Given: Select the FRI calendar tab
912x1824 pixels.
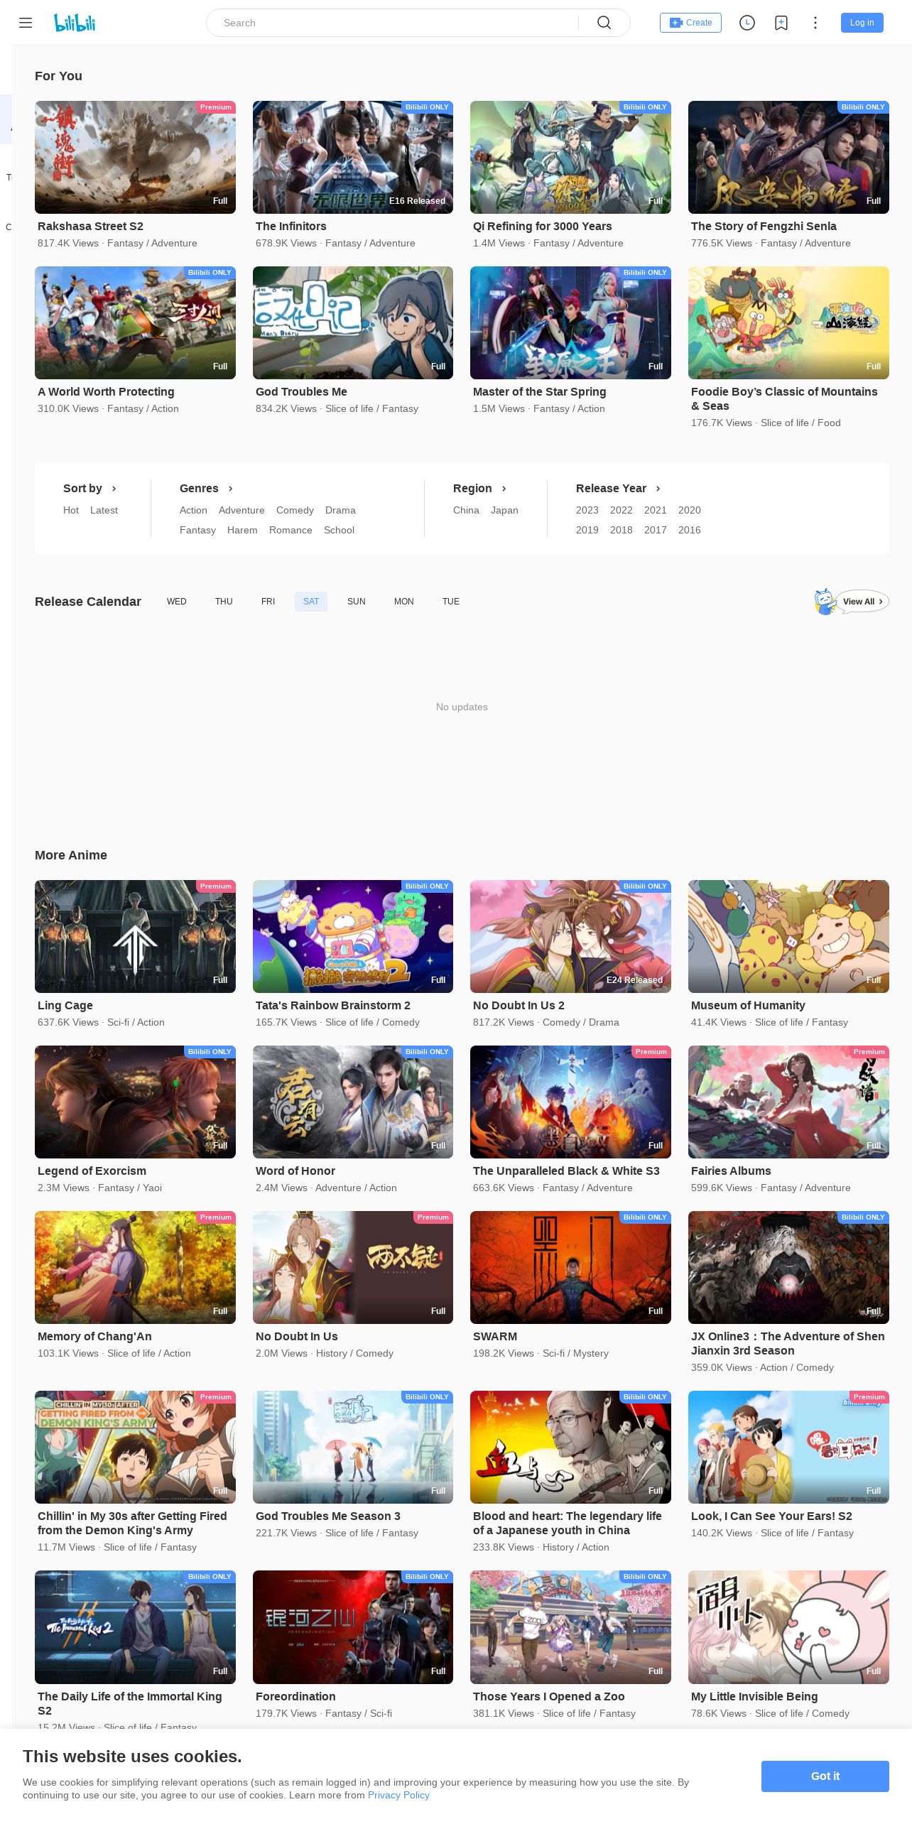Looking at the screenshot, I should (x=268, y=602).
